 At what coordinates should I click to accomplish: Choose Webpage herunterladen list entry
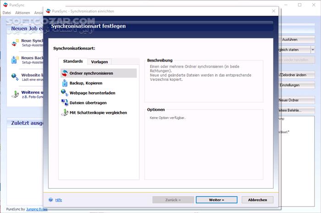pyautogui.click(x=99, y=93)
